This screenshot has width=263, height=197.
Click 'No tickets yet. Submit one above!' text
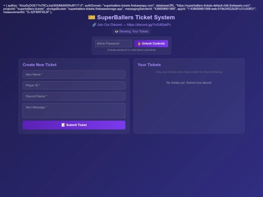189,83
